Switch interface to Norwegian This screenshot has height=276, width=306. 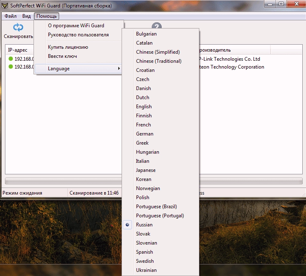coord(160,188)
